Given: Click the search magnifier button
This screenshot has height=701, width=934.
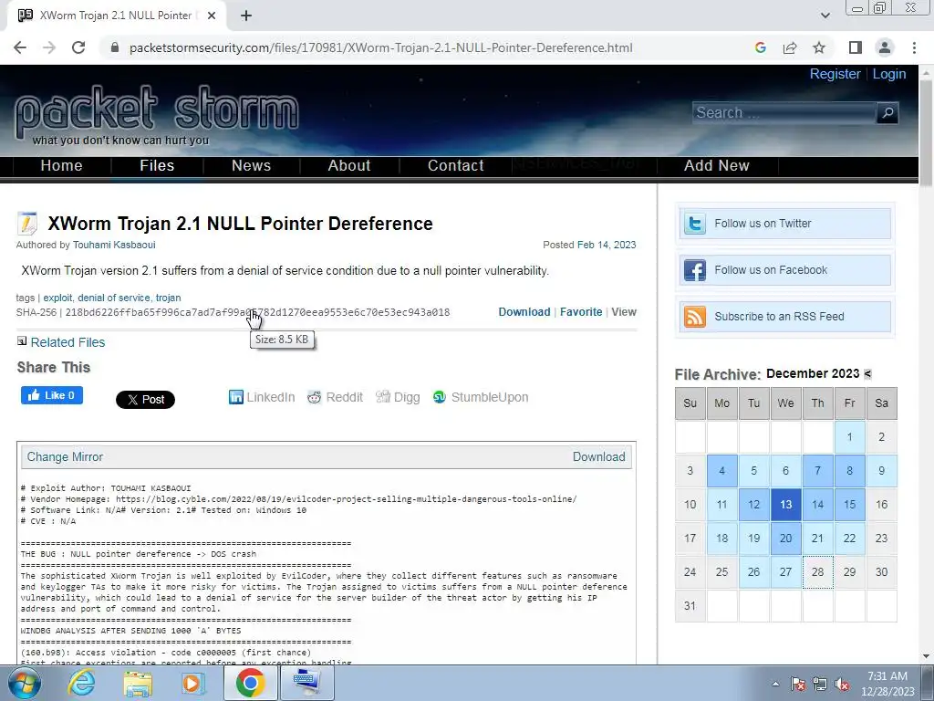Looking at the screenshot, I should pyautogui.click(x=887, y=112).
